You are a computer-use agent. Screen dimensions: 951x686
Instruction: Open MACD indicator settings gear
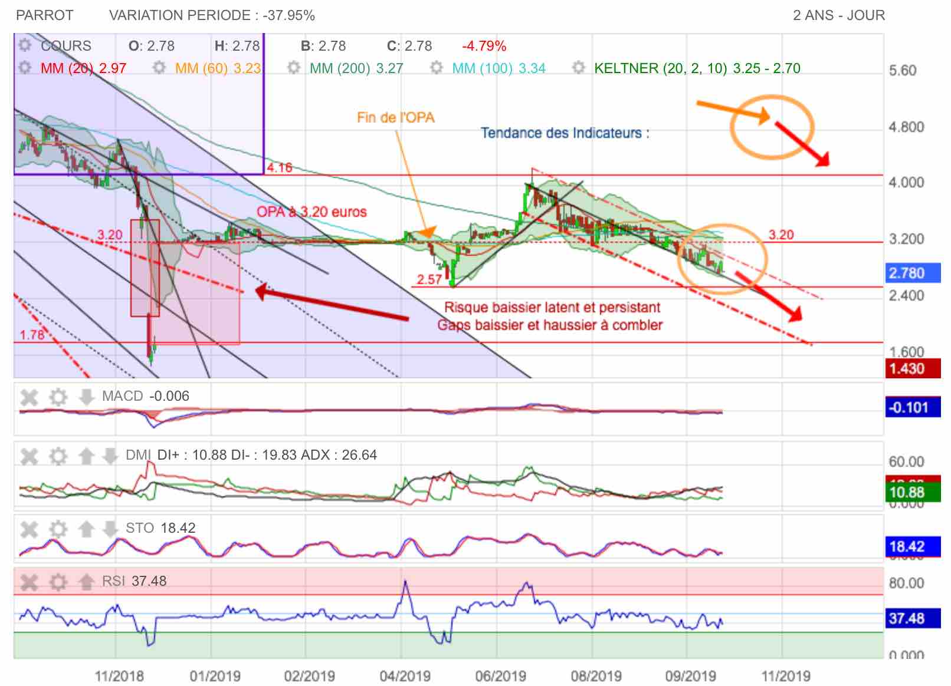58,397
